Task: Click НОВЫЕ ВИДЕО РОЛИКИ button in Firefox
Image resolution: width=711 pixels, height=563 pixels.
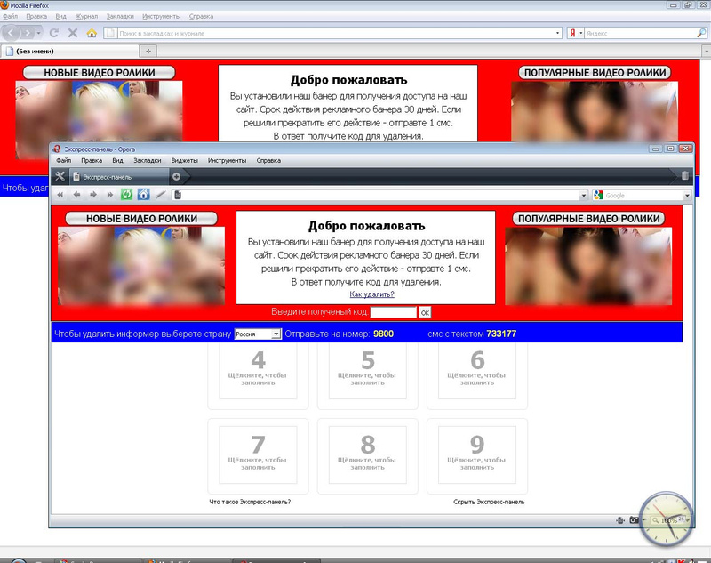Action: [99, 73]
